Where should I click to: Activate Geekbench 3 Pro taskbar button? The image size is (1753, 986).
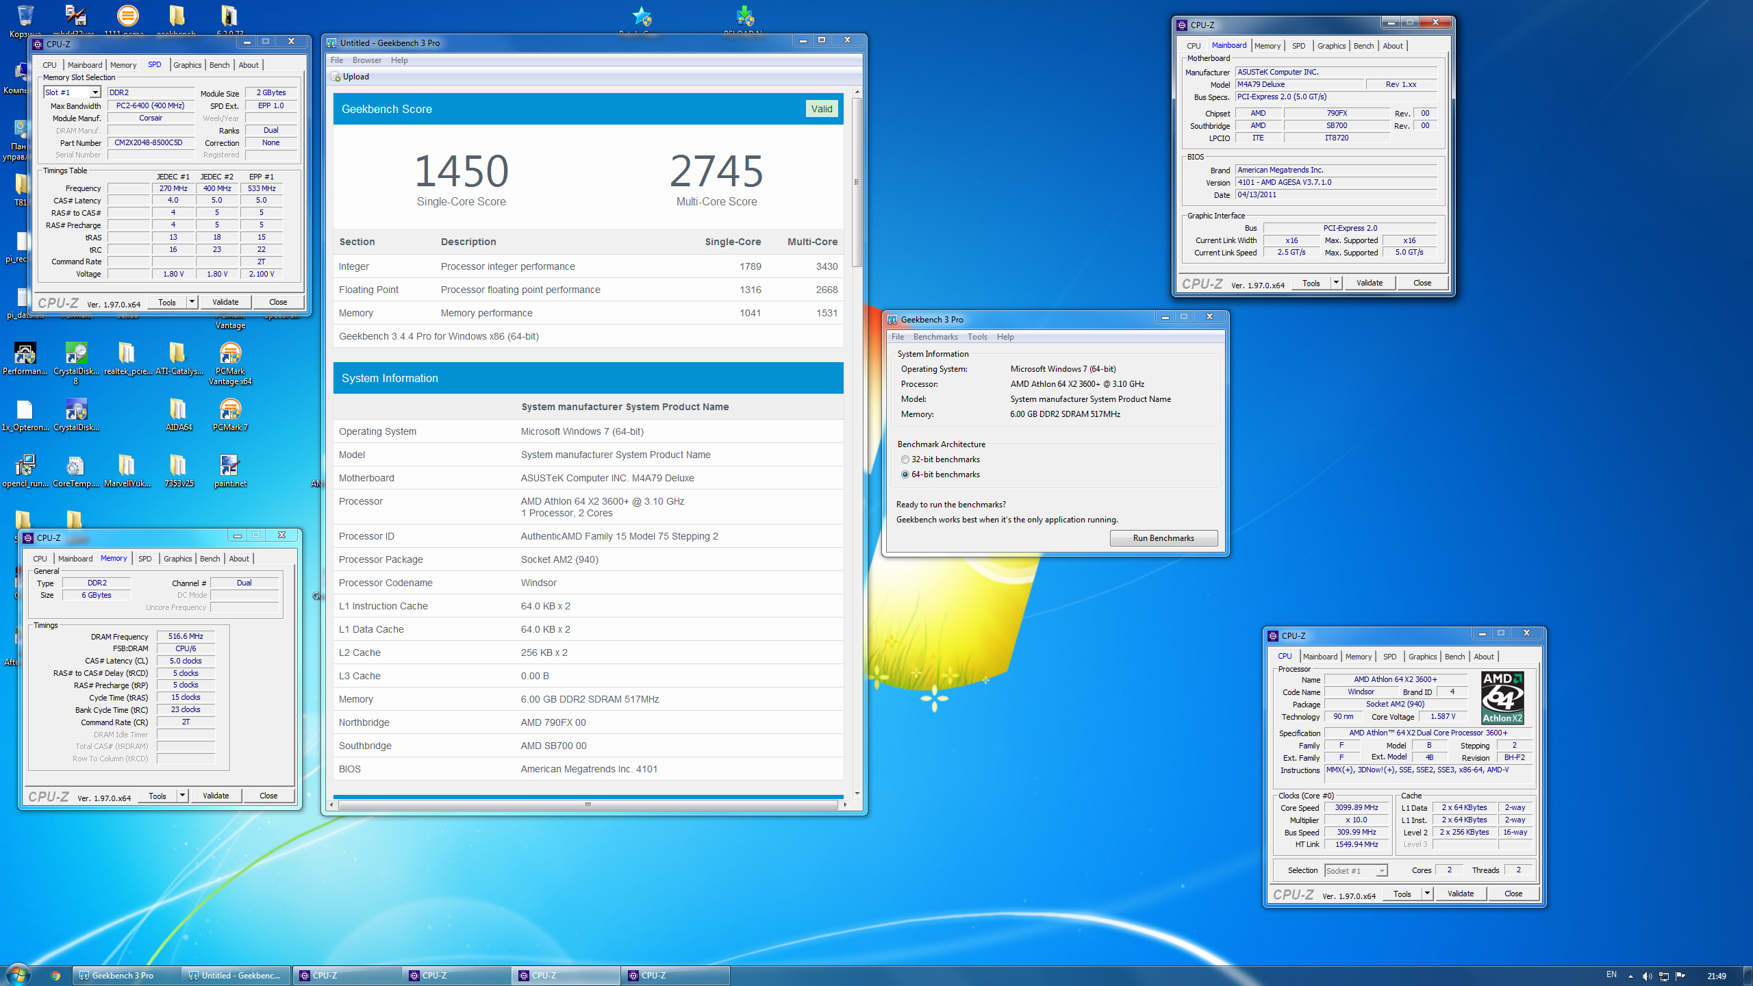pos(127,976)
